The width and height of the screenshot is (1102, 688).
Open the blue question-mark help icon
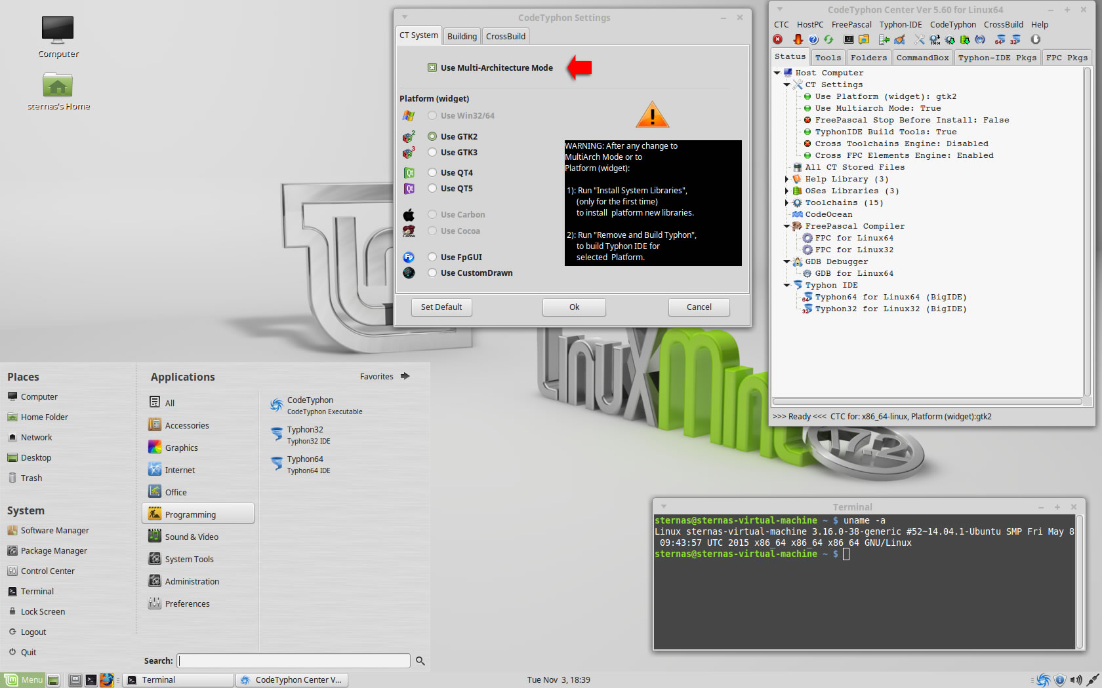pyautogui.click(x=813, y=39)
